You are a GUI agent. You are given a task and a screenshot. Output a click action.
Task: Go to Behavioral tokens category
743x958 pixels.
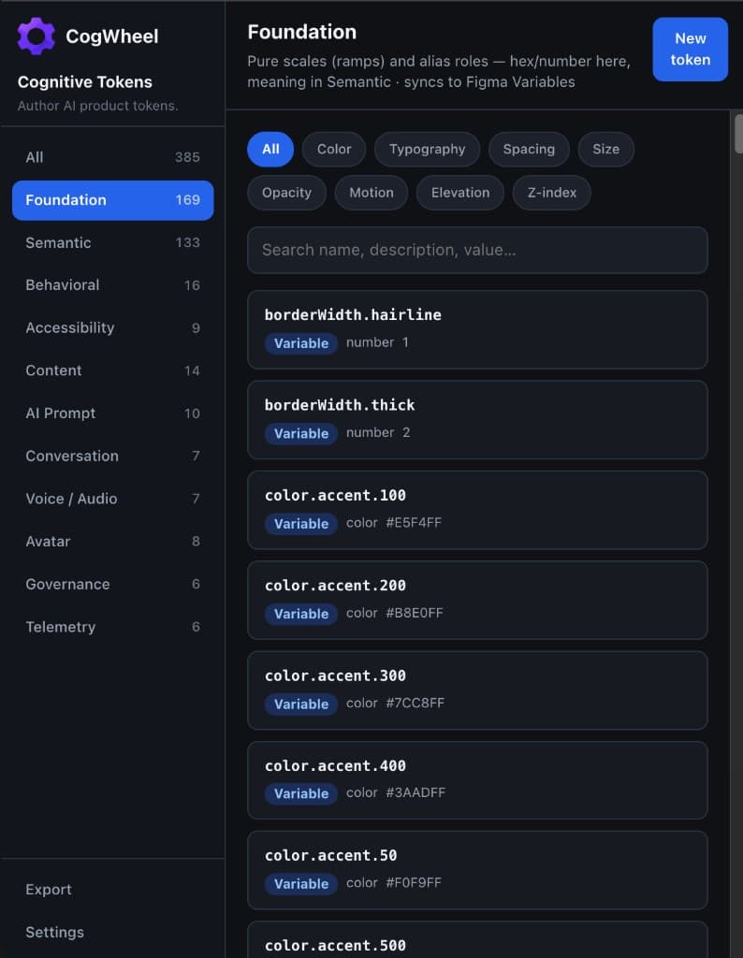click(x=113, y=285)
